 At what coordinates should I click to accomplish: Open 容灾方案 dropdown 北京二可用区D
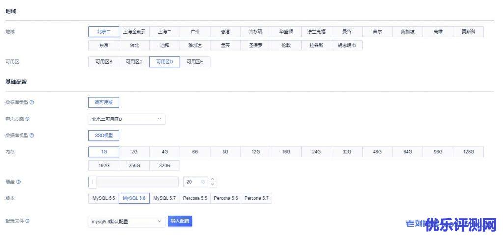coord(126,119)
